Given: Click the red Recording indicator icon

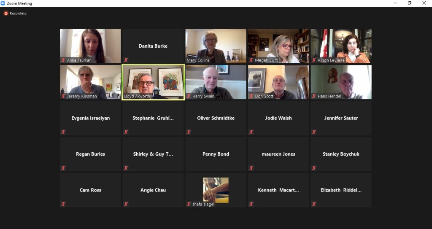Looking at the screenshot, I should tap(6, 13).
